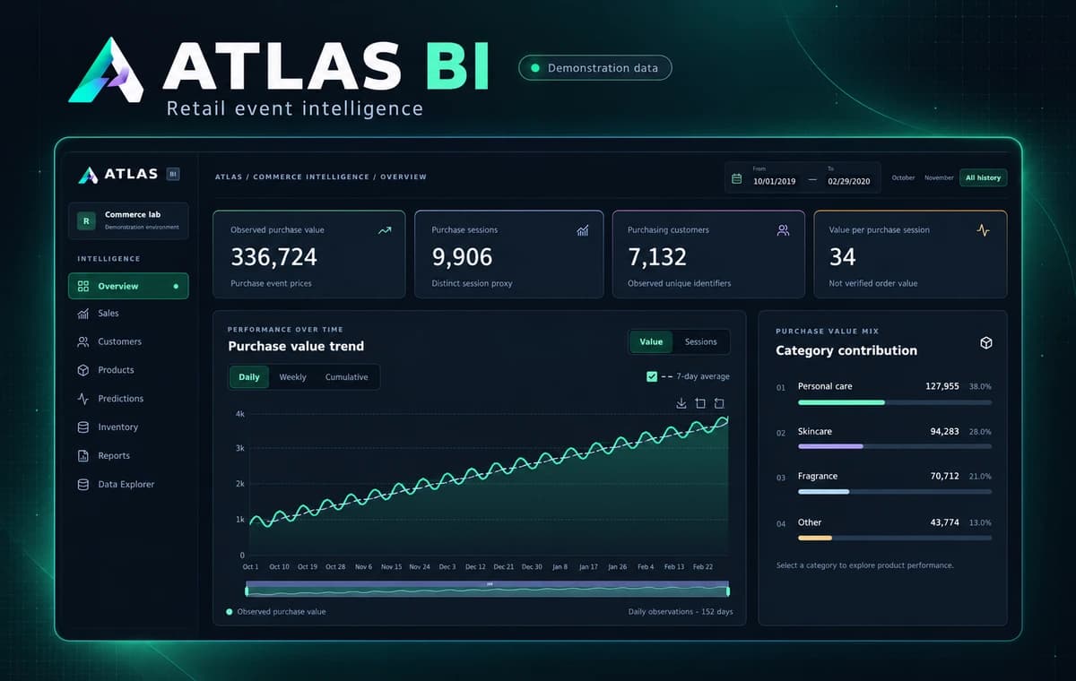
Task: Select the Personal care category label
Action: coord(825,386)
